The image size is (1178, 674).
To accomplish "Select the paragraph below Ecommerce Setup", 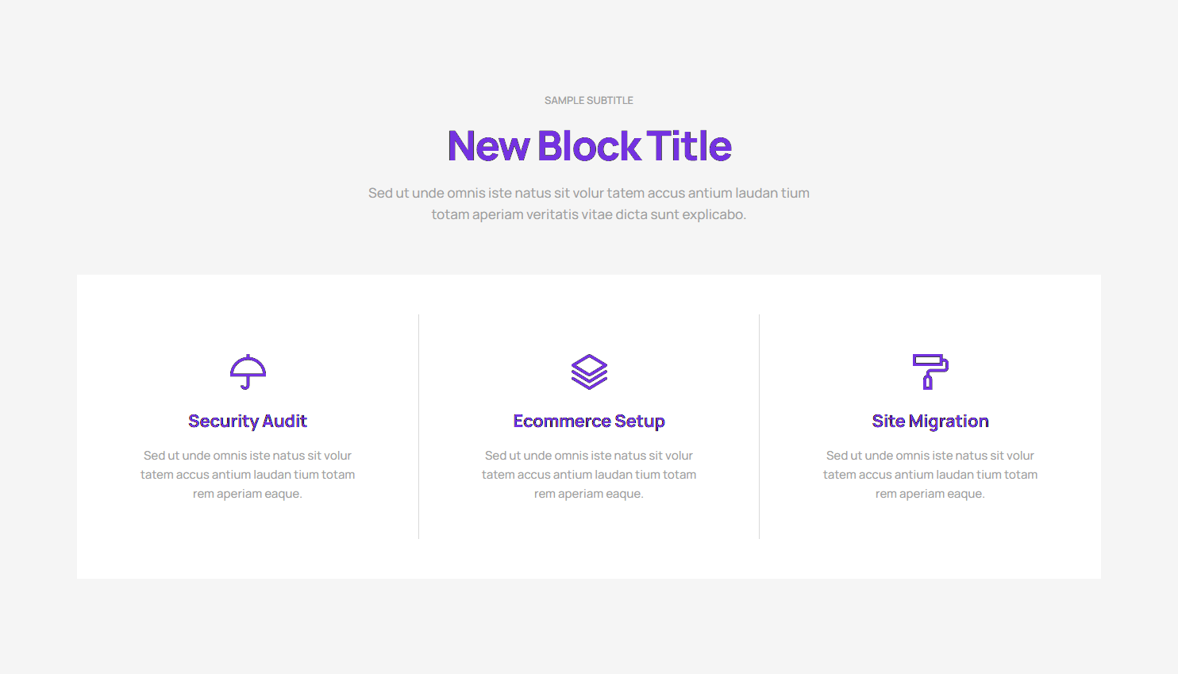I will coord(589,475).
